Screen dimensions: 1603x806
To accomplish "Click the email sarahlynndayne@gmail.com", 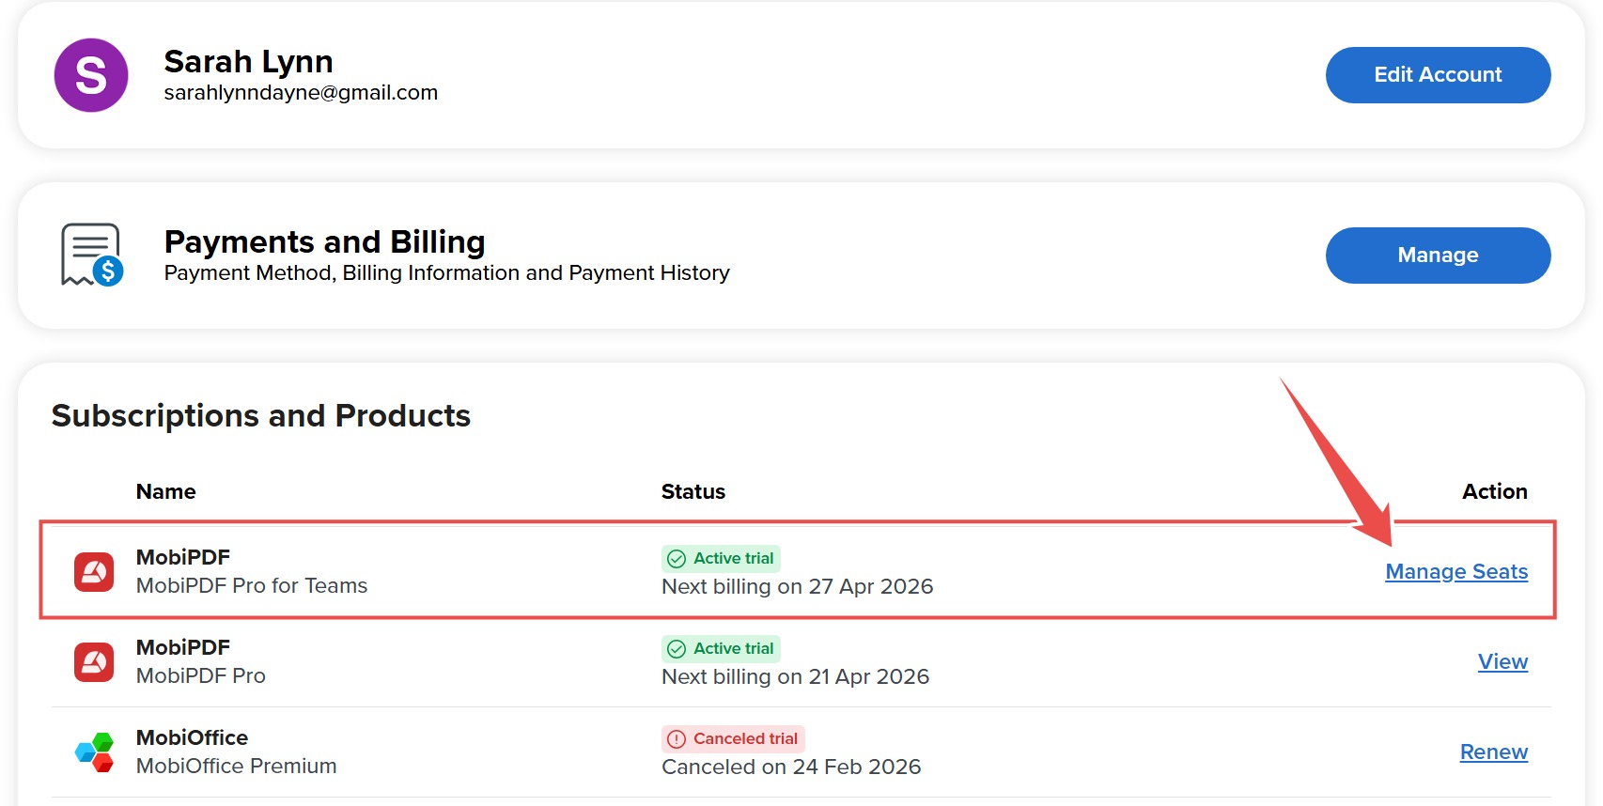I will coord(301,93).
